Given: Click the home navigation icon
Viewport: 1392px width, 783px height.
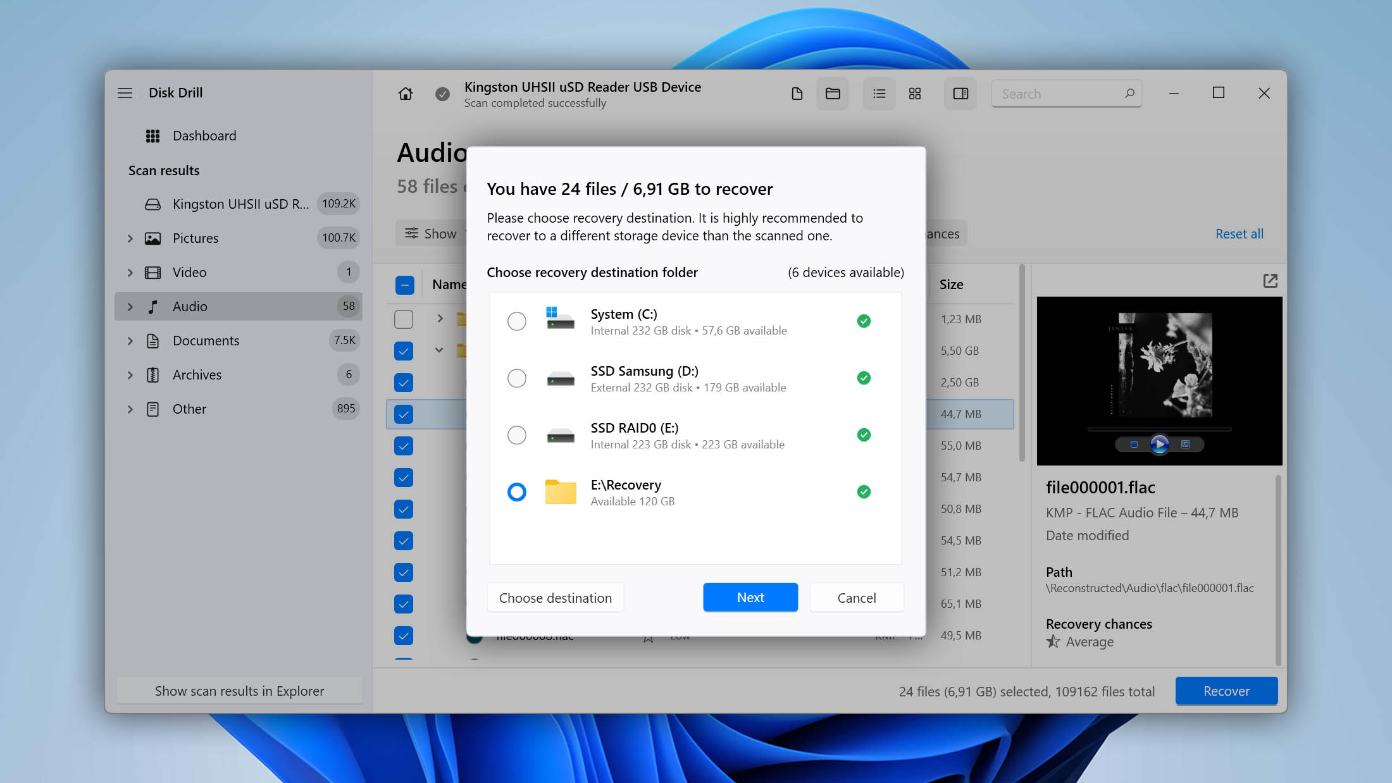Looking at the screenshot, I should click(x=404, y=93).
